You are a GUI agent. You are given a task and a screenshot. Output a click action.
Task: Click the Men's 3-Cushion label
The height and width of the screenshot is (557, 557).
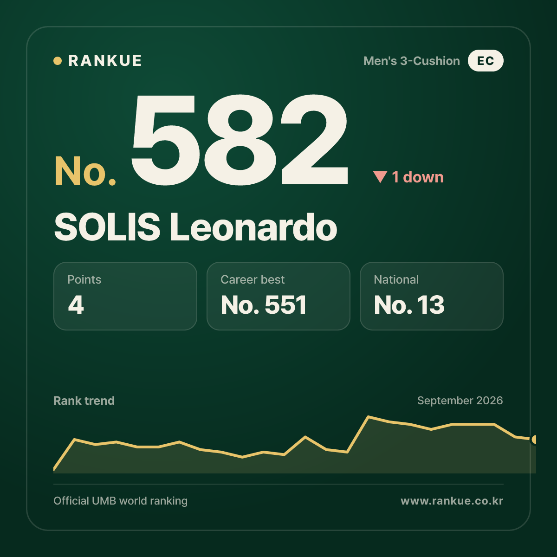[412, 61]
